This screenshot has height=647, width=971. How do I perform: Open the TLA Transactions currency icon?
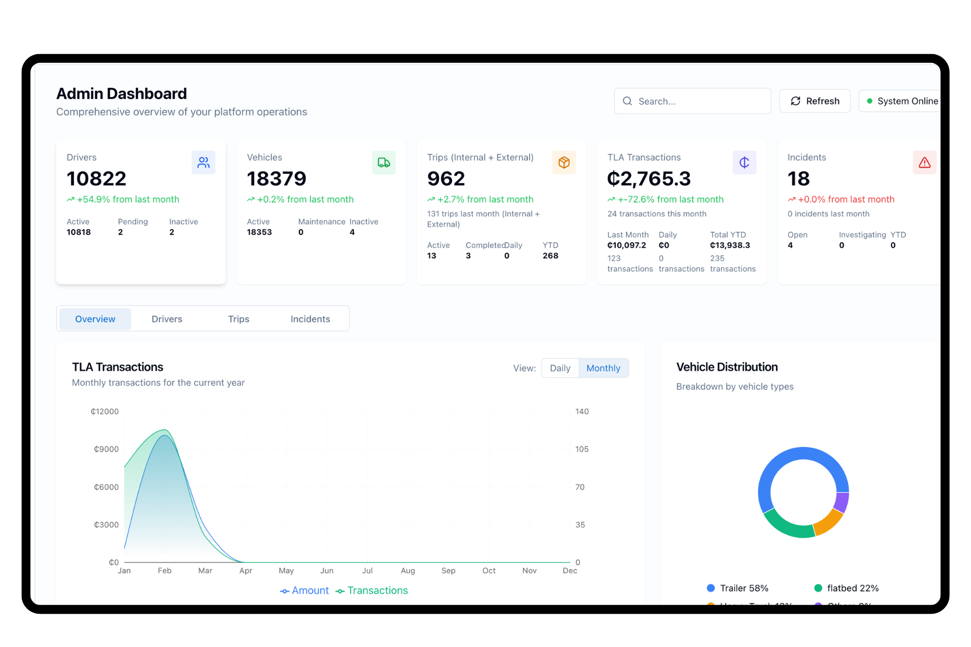coord(744,162)
